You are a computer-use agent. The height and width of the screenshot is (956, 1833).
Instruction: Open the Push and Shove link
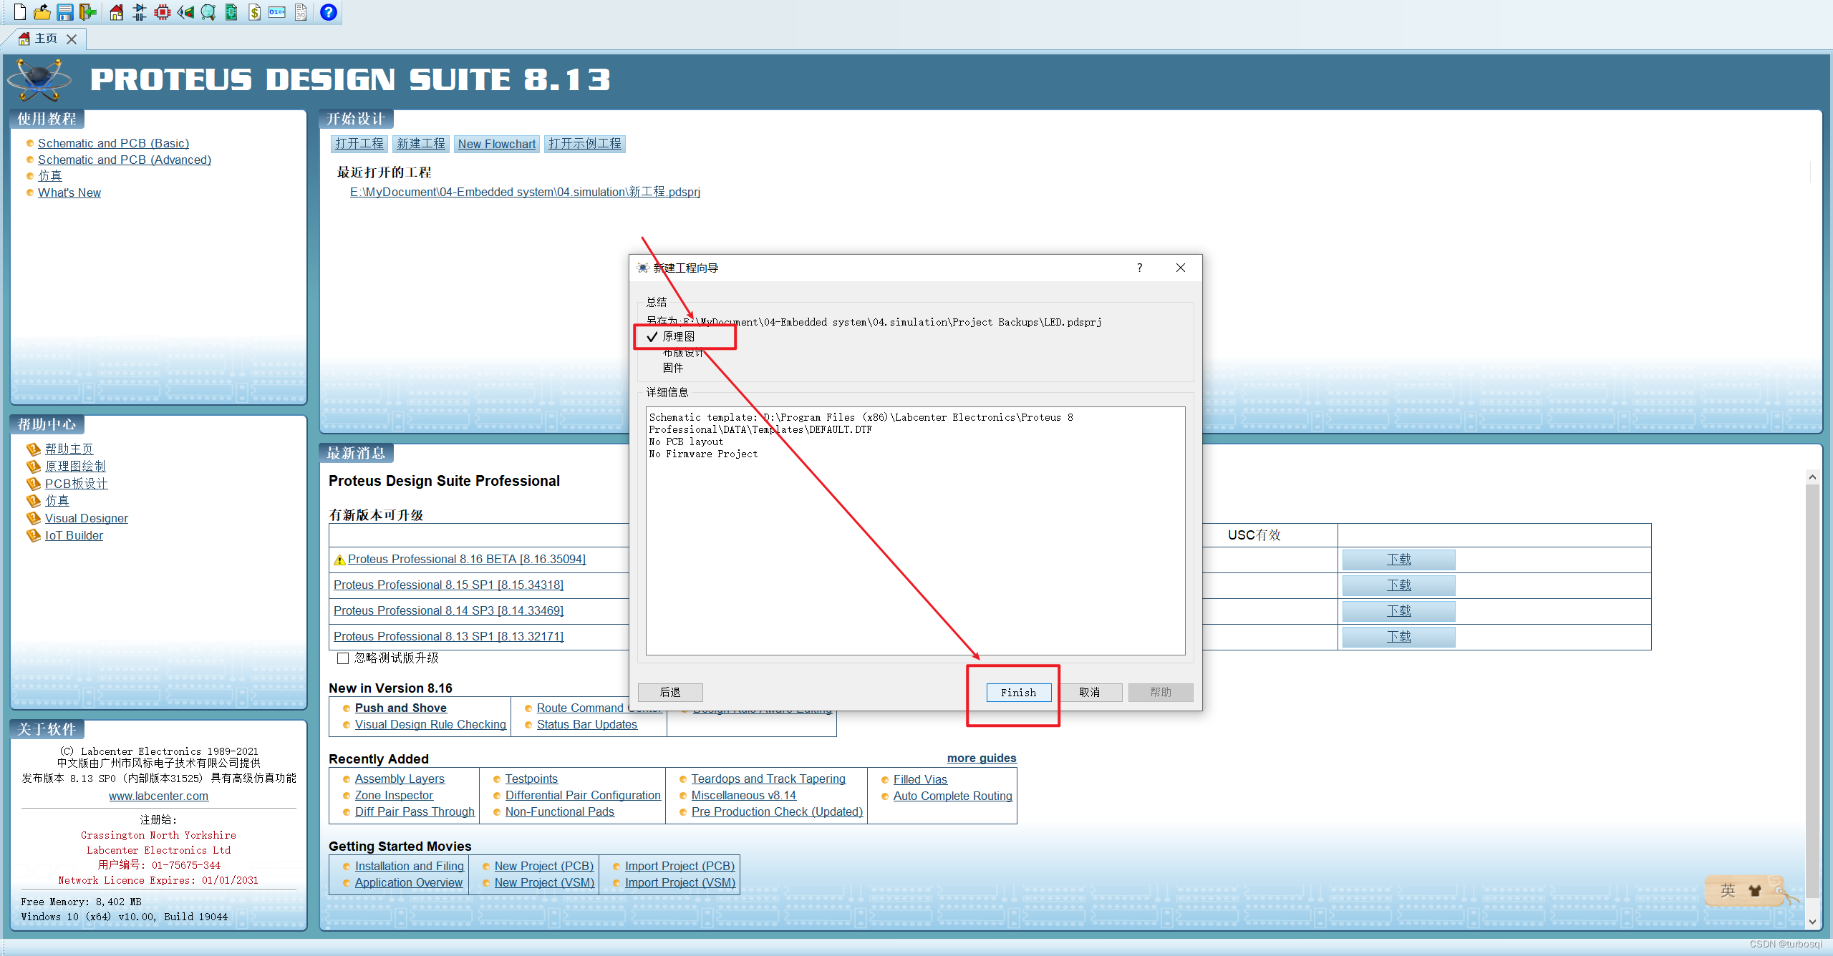click(x=400, y=708)
